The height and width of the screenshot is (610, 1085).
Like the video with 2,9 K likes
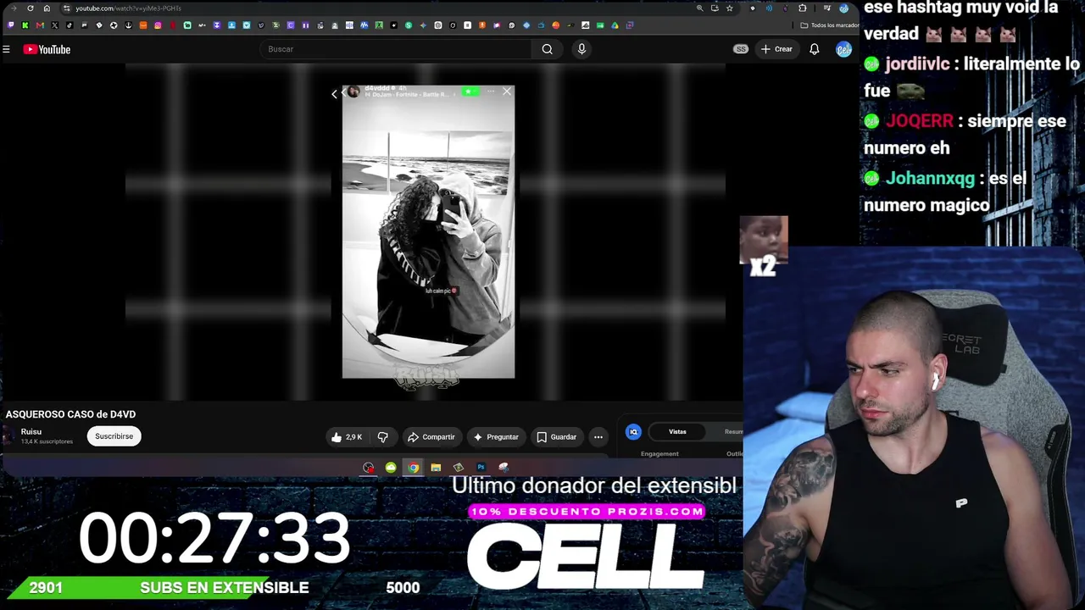[347, 437]
